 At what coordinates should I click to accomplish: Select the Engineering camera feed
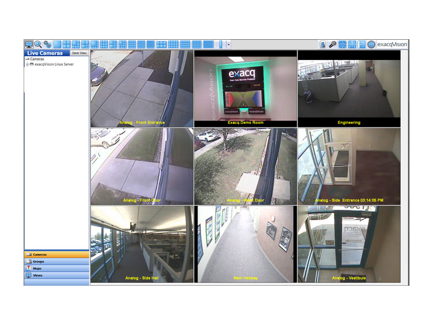(349, 88)
